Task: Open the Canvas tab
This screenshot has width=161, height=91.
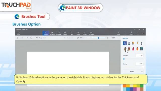Action: click(x=85, y=33)
